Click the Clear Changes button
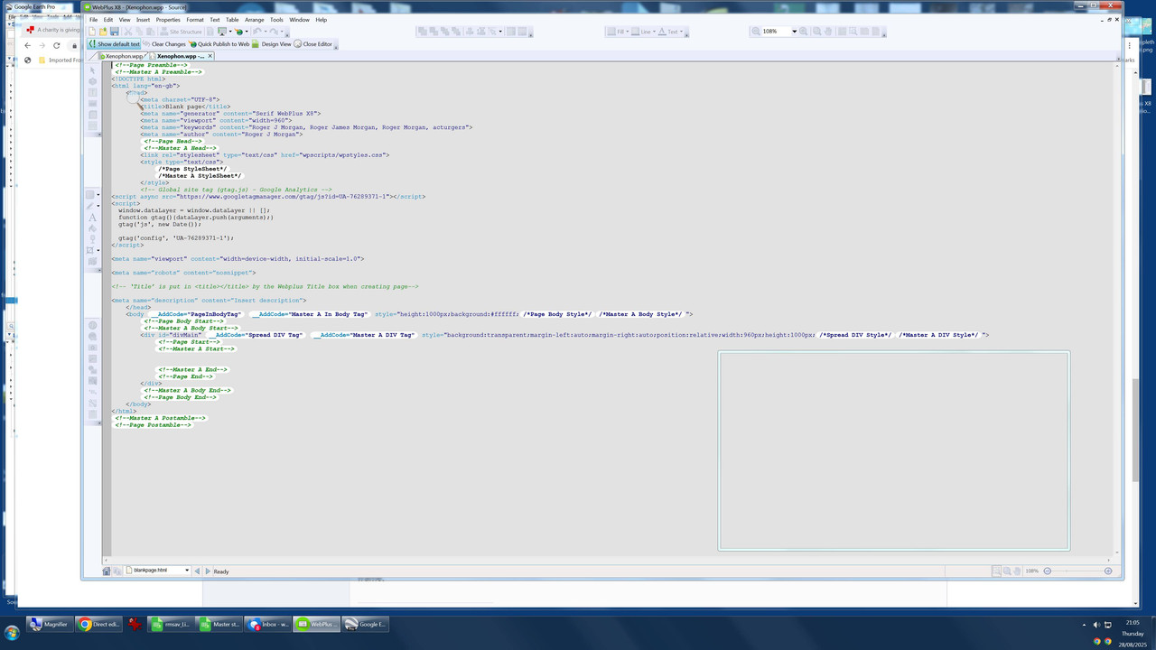Image resolution: width=1156 pixels, height=650 pixels. click(x=165, y=43)
